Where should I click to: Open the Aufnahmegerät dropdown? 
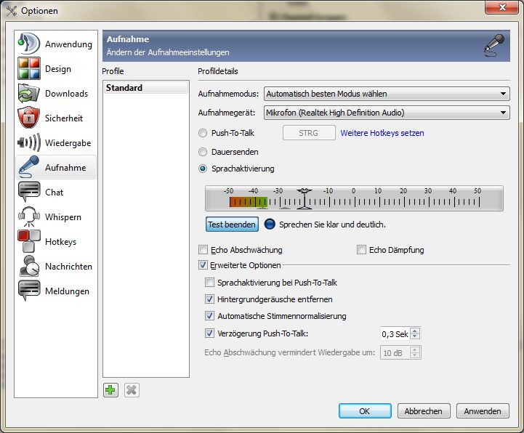coord(387,113)
